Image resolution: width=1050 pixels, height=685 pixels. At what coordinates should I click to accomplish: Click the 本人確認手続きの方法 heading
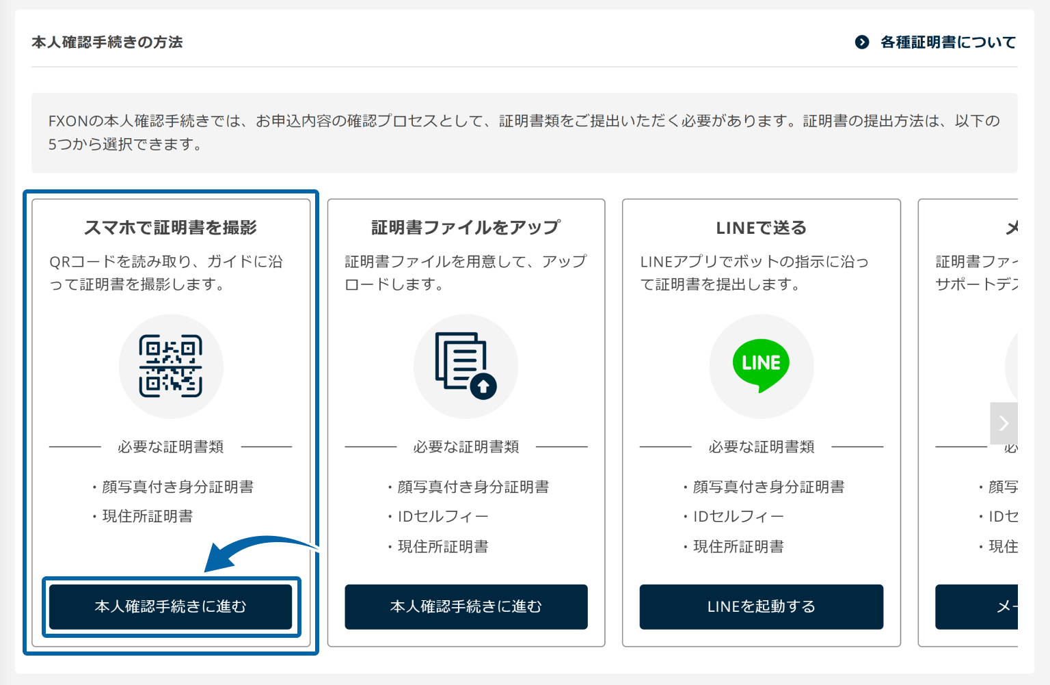[107, 42]
